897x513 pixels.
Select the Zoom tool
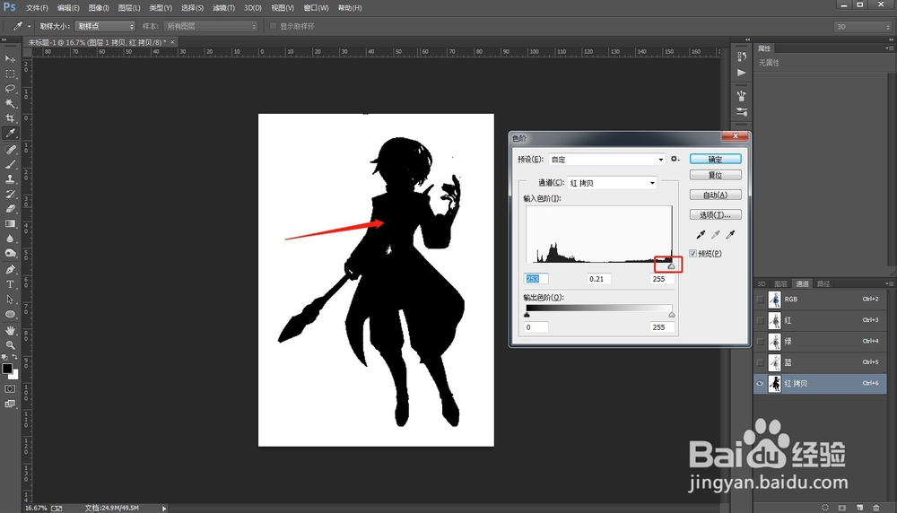coord(10,345)
